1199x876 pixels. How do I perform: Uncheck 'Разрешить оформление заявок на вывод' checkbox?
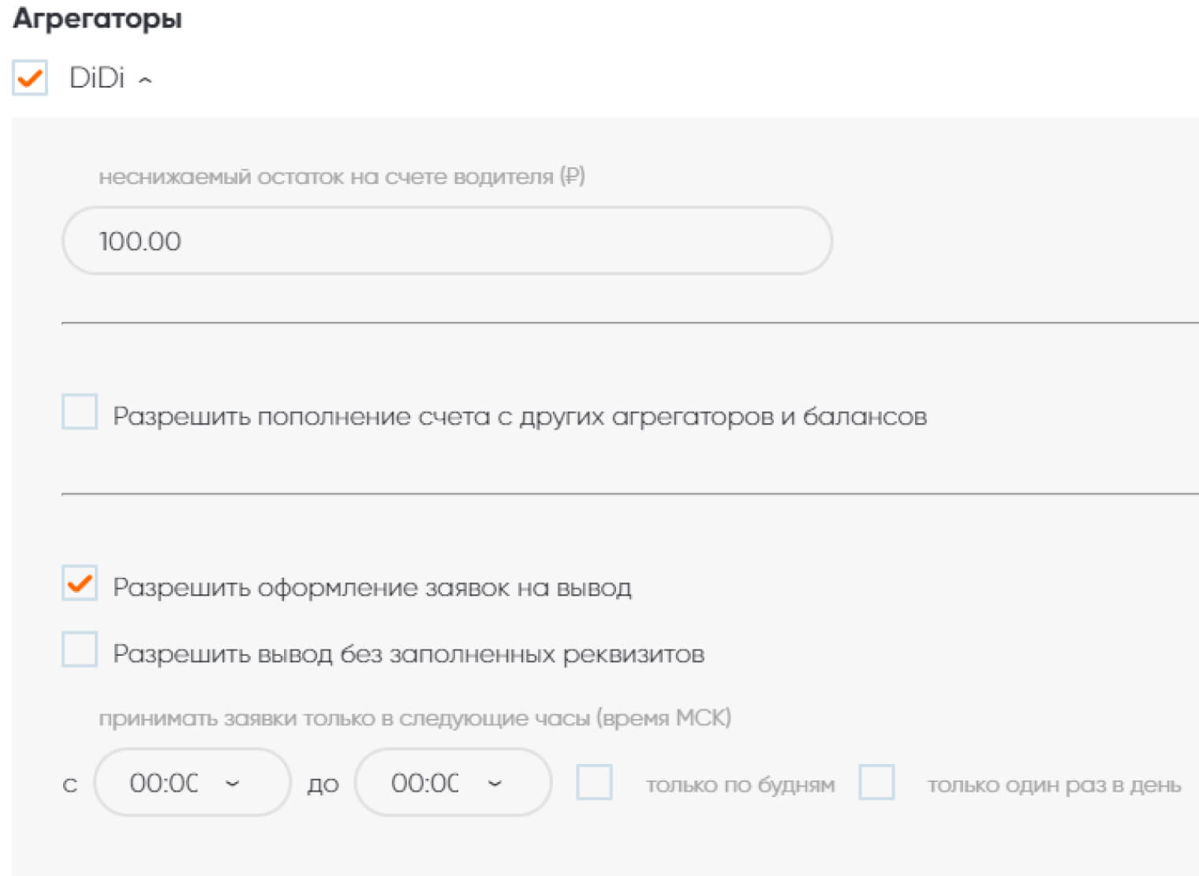pos(80,583)
